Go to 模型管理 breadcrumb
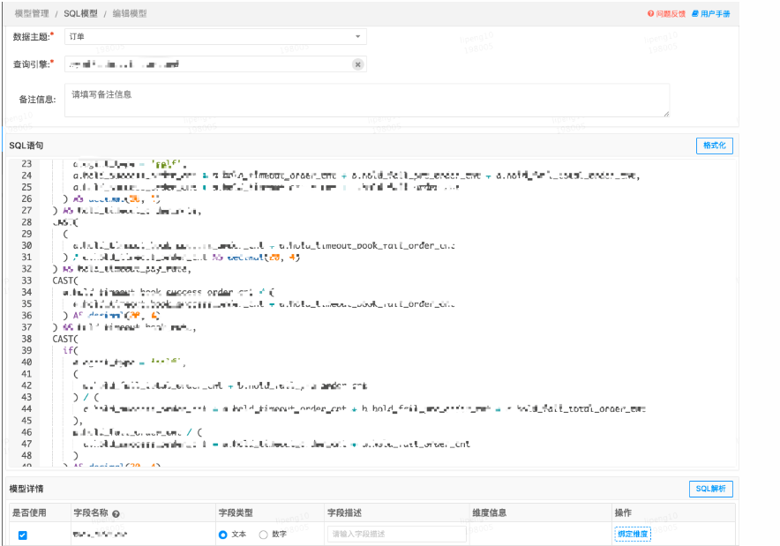This screenshot has height=546, width=780. (33, 14)
